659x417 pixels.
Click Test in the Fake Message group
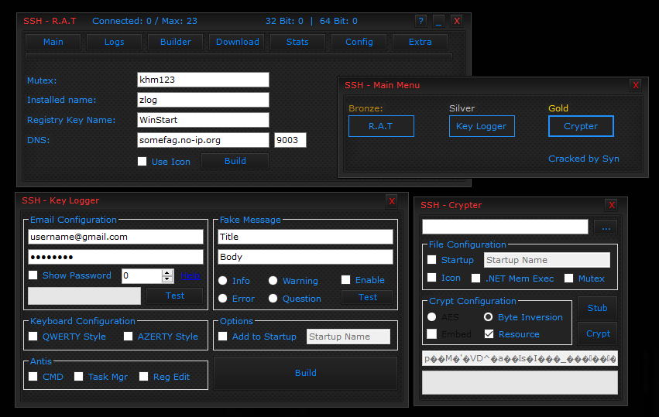point(367,297)
